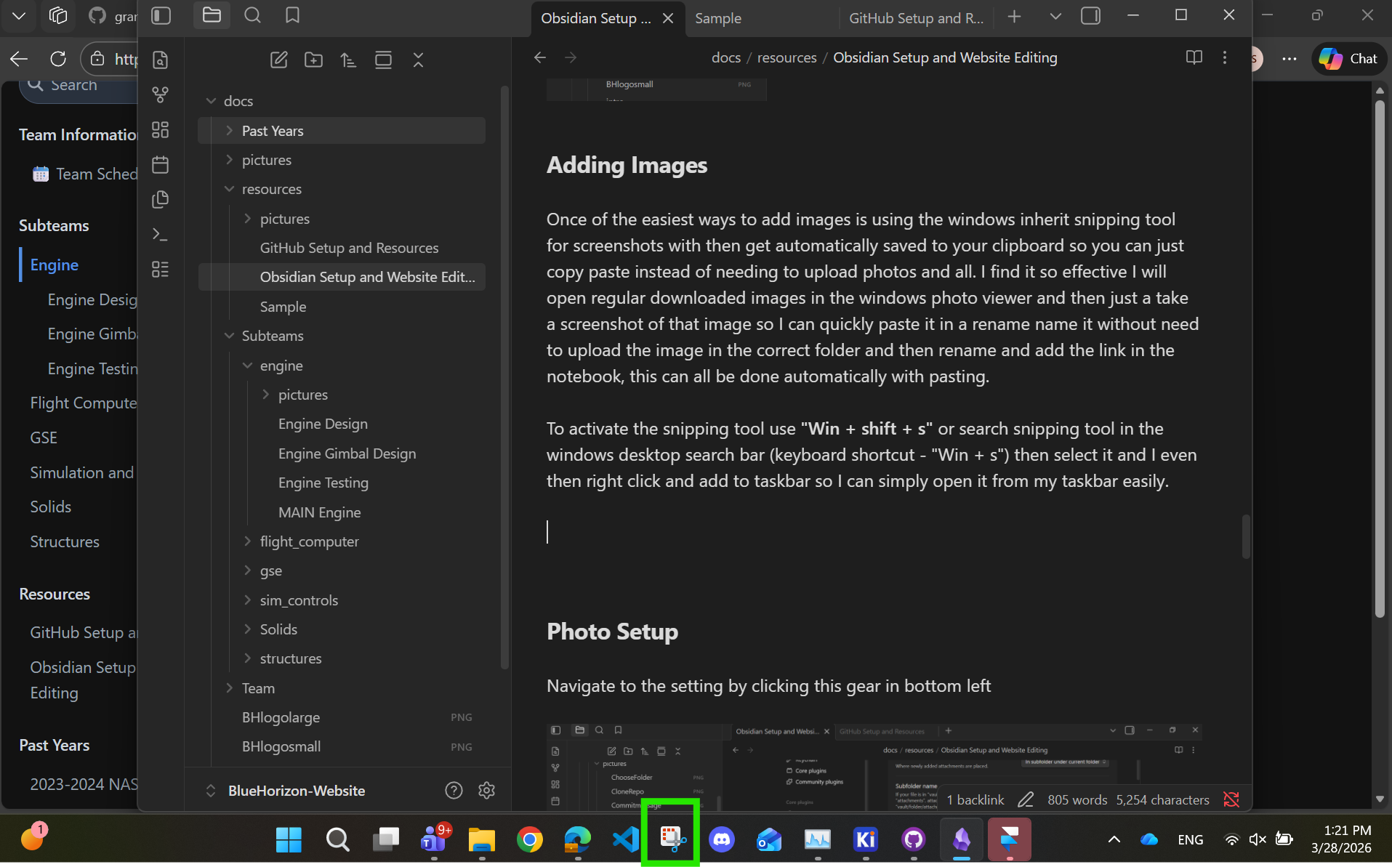Switch to GitHub Setup and R... tab
Image resolution: width=1392 pixels, height=867 pixels.
point(916,18)
